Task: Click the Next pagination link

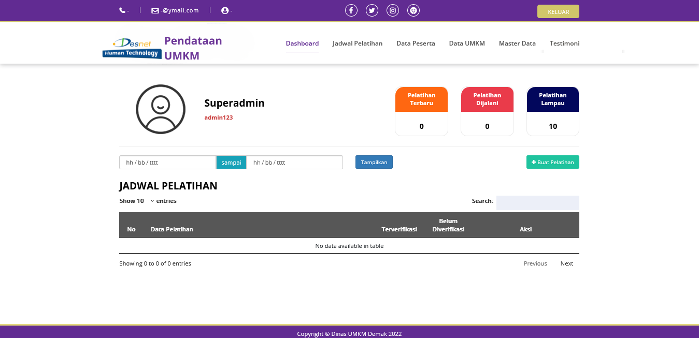Action: click(566, 263)
